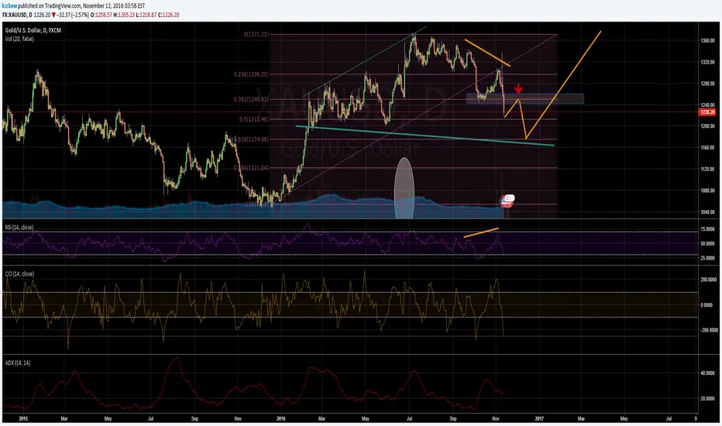This screenshot has width=722, height=426.
Task: Click the TradingView.com publication text
Action: coord(63,5)
